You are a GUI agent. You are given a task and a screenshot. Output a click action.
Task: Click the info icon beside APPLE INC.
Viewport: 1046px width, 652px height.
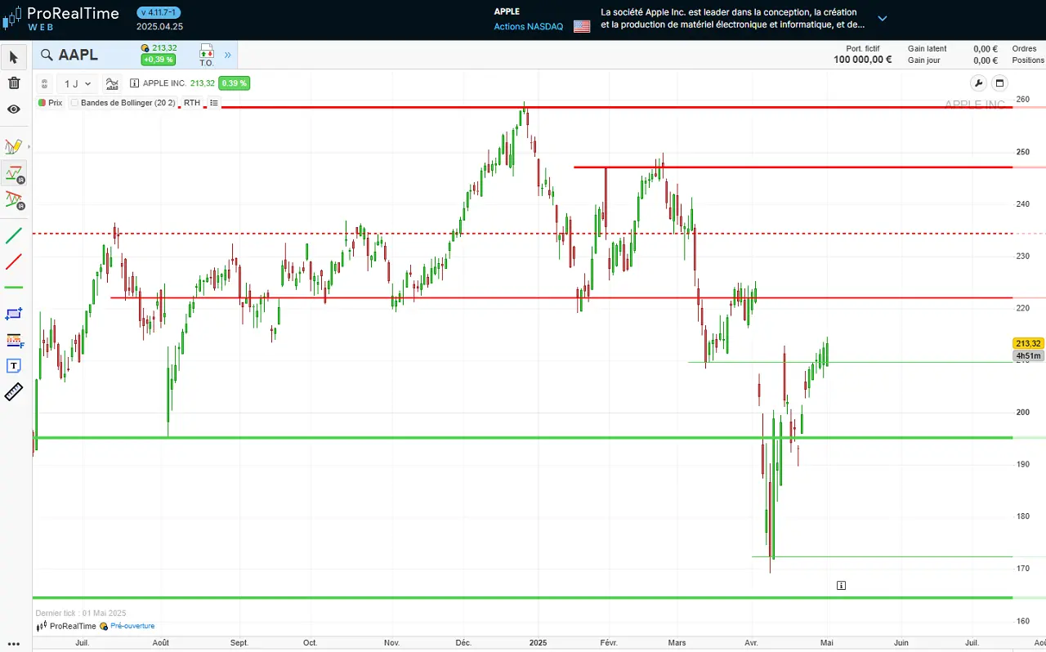134,83
